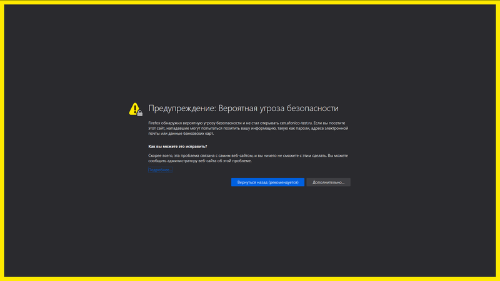Image resolution: width=500 pixels, height=281 pixels.
Task: Click the 'Предупреждение: Вероятная угроза безопасности' heading
Action: coord(243,108)
